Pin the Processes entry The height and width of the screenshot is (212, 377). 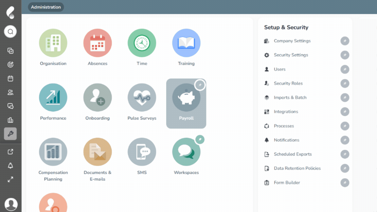[345, 126]
